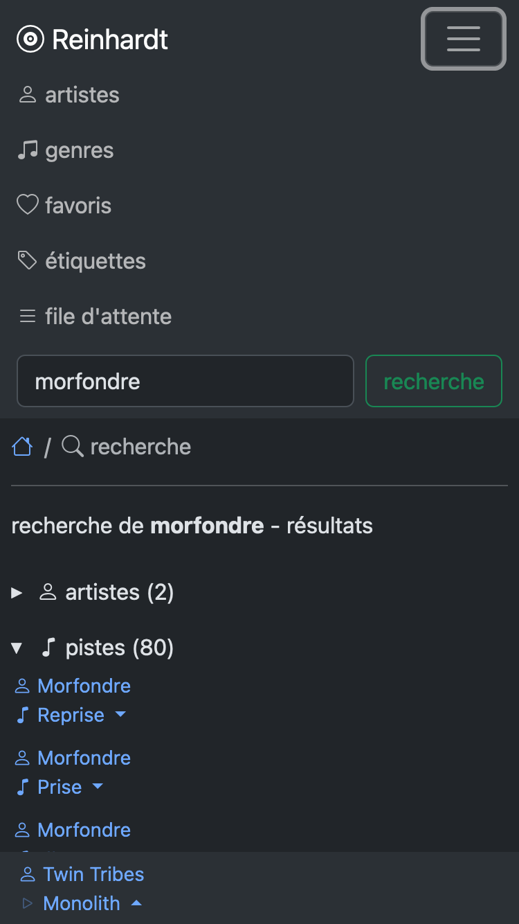519x924 pixels.
Task: Expand the Monolith now-playing caret up
Action: click(136, 903)
